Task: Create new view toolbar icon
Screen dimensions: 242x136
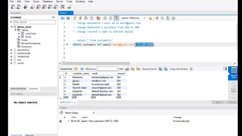Action: click(44, 7)
